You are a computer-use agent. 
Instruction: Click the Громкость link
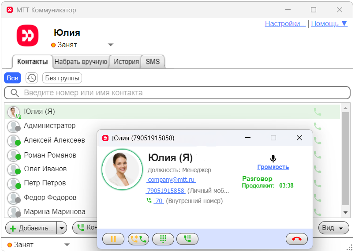(x=273, y=167)
